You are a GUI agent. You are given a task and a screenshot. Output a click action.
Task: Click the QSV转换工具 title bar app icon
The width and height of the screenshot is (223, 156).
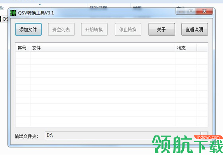pos(13,13)
